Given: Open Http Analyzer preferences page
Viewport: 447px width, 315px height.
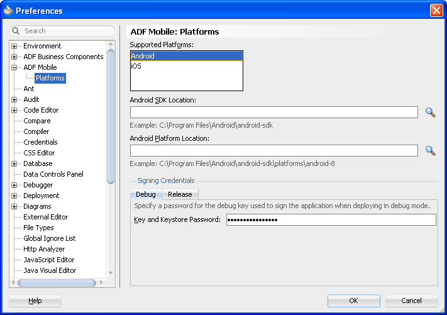Looking at the screenshot, I should pos(44,249).
